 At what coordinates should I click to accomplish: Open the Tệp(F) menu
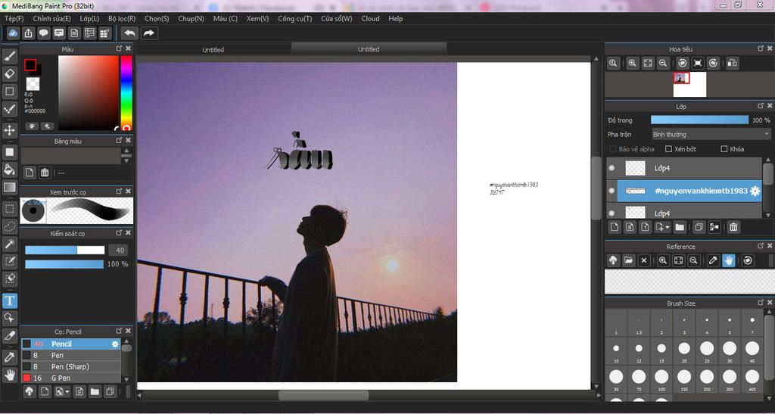[14, 18]
